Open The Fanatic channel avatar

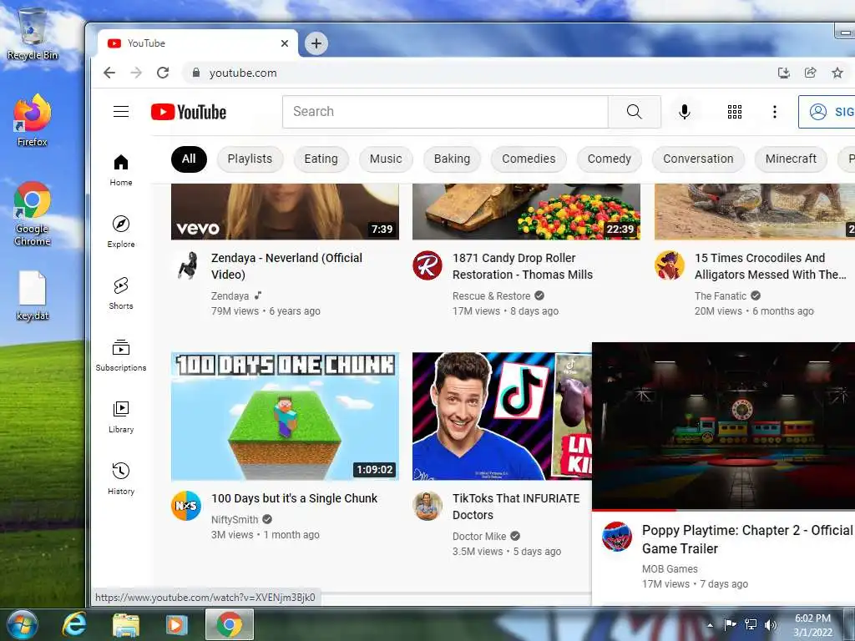pos(670,265)
